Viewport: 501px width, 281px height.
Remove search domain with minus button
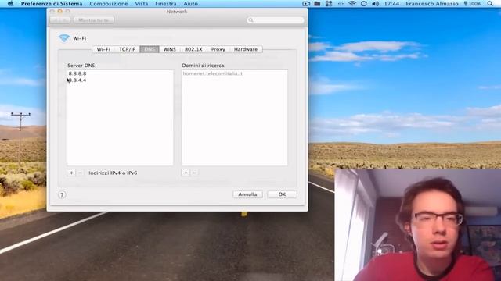coord(195,173)
